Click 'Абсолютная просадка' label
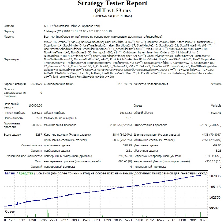Image resolution: width=224 pixels, height=223 pixels. pyautogui.click(x=12, y=125)
